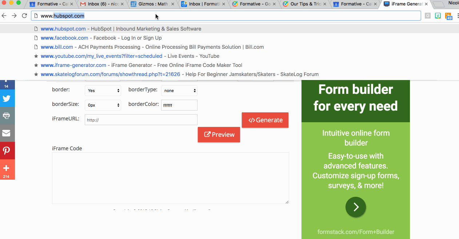
Task: Expand the borderType dropdown
Action: click(179, 91)
